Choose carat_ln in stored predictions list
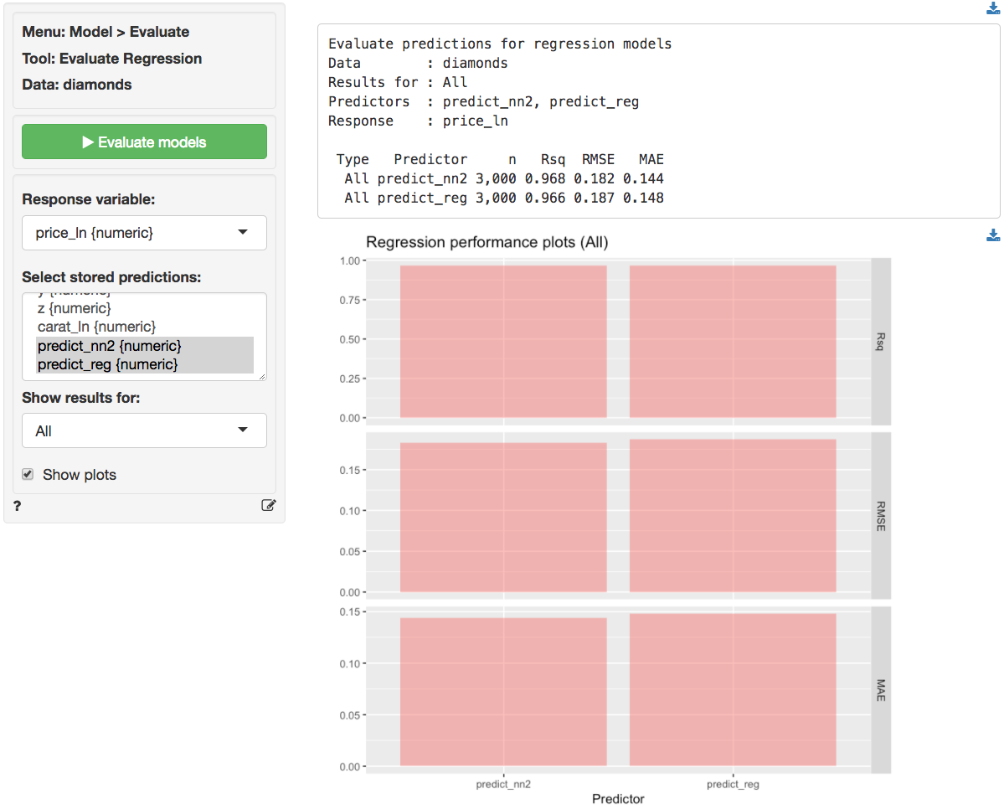Viewport: 1004px width, 809px height. 96,326
